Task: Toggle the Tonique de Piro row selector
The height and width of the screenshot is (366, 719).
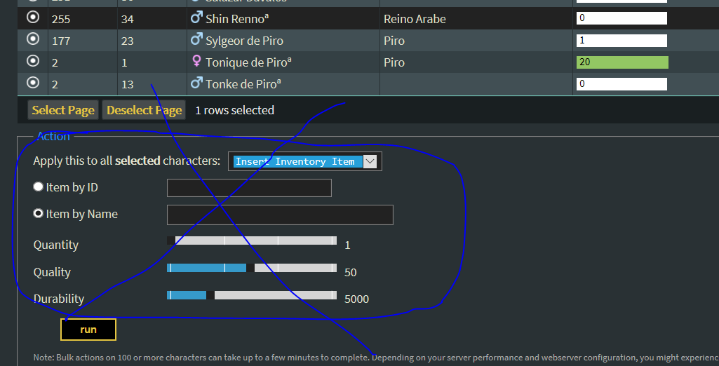Action: [33, 61]
